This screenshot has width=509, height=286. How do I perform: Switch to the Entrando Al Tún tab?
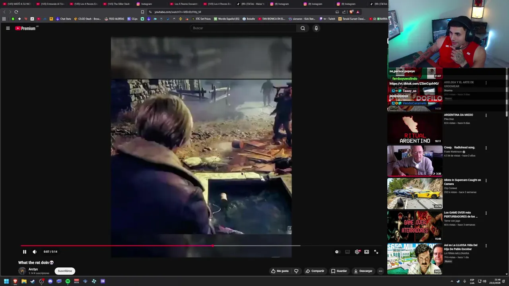pyautogui.click(x=51, y=4)
